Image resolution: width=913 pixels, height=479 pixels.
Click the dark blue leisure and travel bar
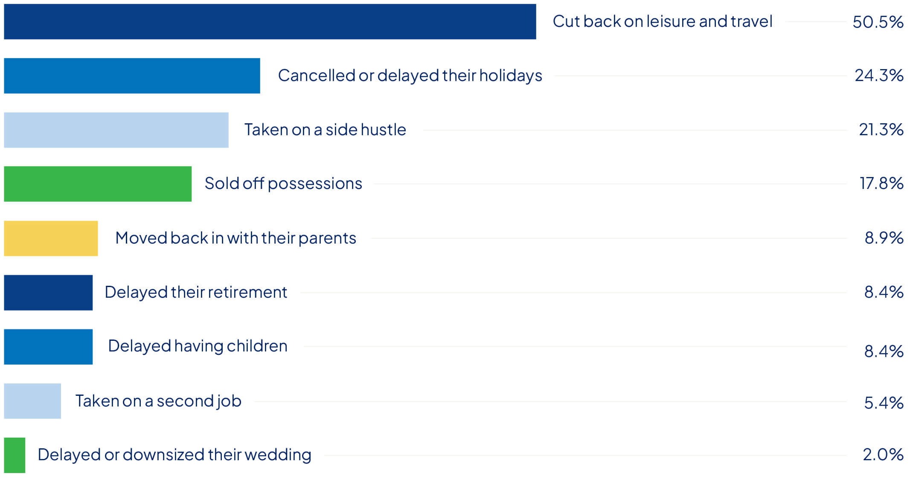pyautogui.click(x=270, y=22)
